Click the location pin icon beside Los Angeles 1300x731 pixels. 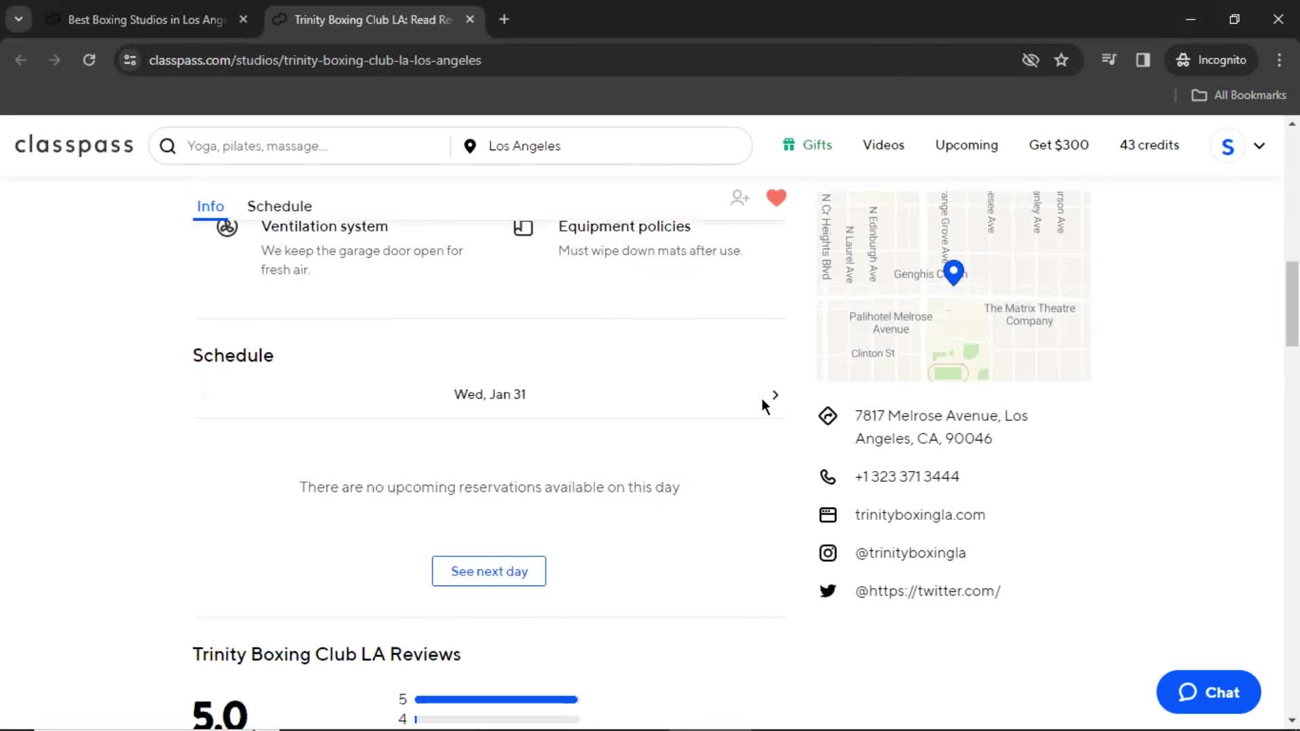pyautogui.click(x=470, y=146)
